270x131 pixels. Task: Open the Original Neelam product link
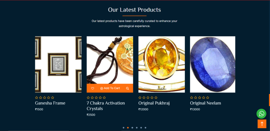pos(205,103)
